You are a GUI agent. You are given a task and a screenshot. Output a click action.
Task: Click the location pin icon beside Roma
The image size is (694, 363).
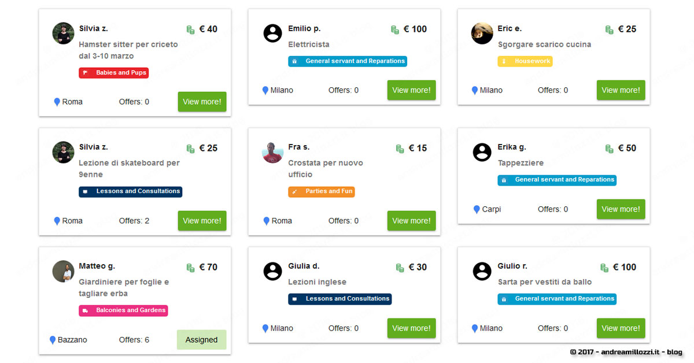[56, 102]
